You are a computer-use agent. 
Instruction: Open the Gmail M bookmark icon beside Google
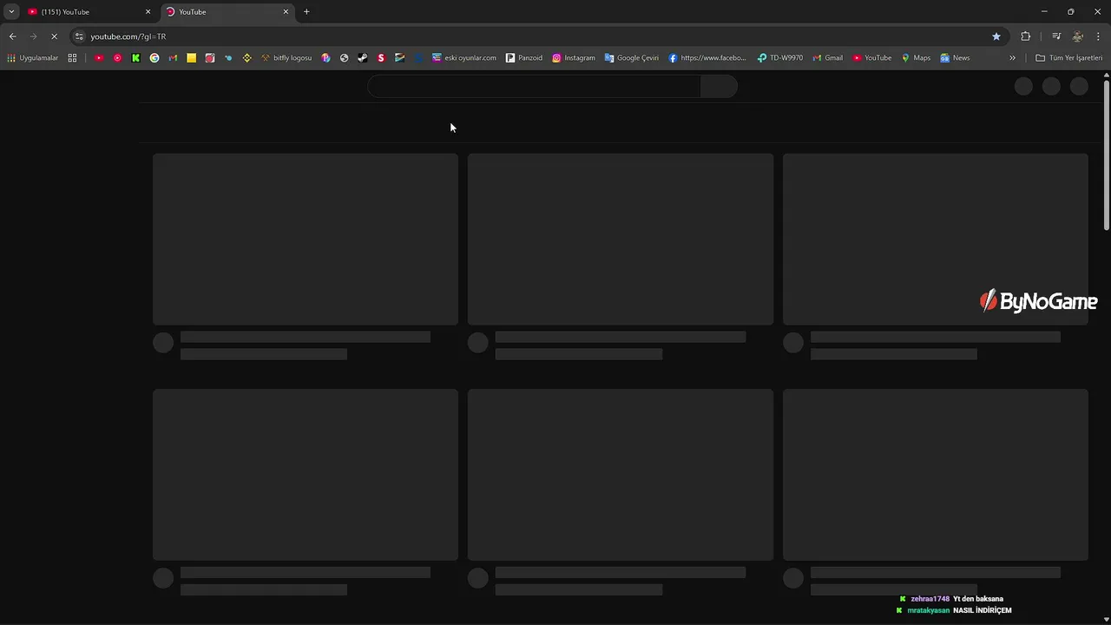173,58
